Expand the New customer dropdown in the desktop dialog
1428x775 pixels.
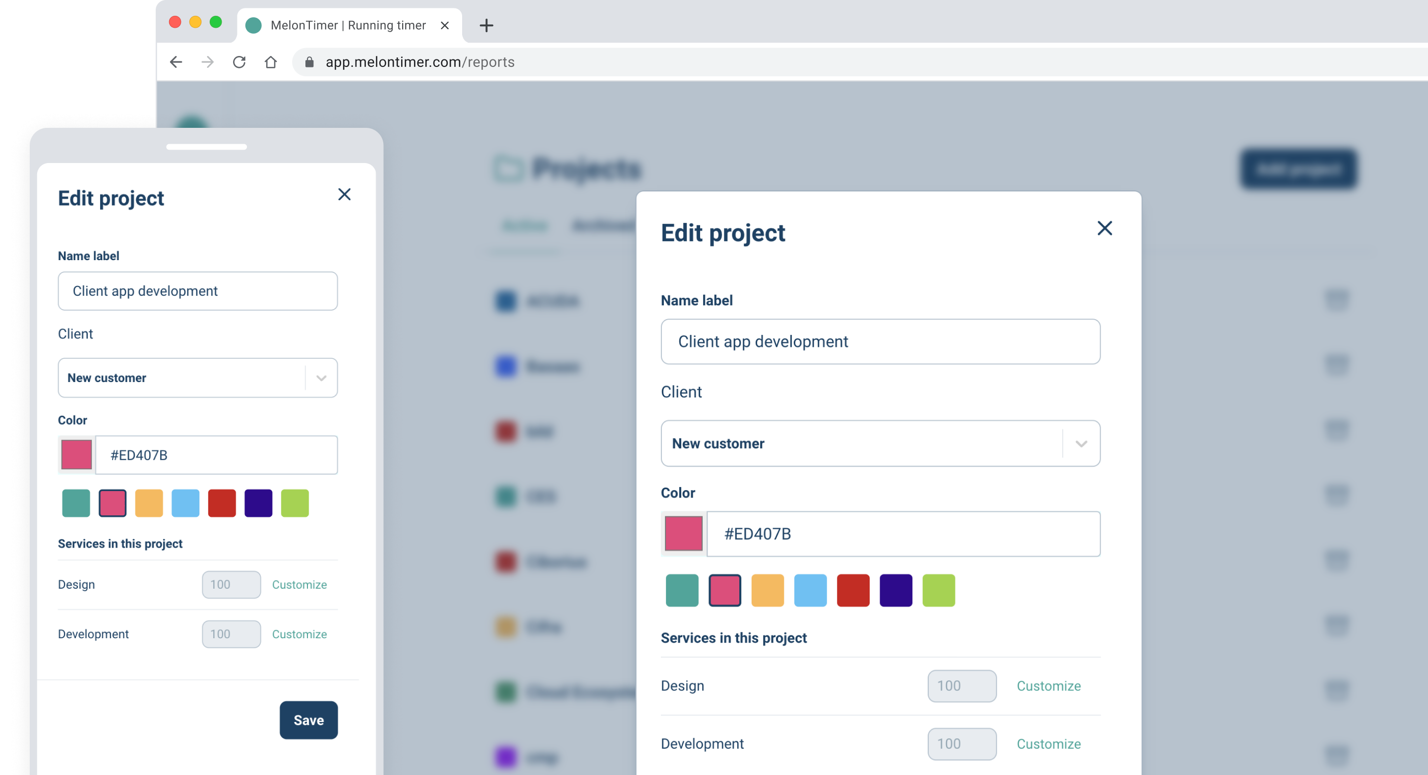pos(1081,443)
